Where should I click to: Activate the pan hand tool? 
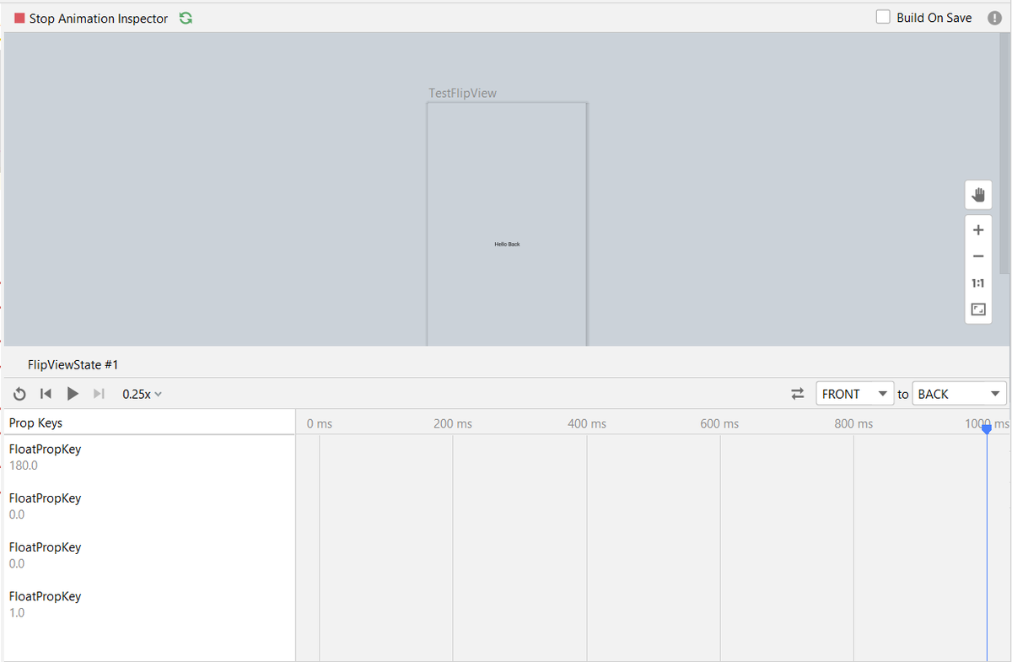coord(978,195)
